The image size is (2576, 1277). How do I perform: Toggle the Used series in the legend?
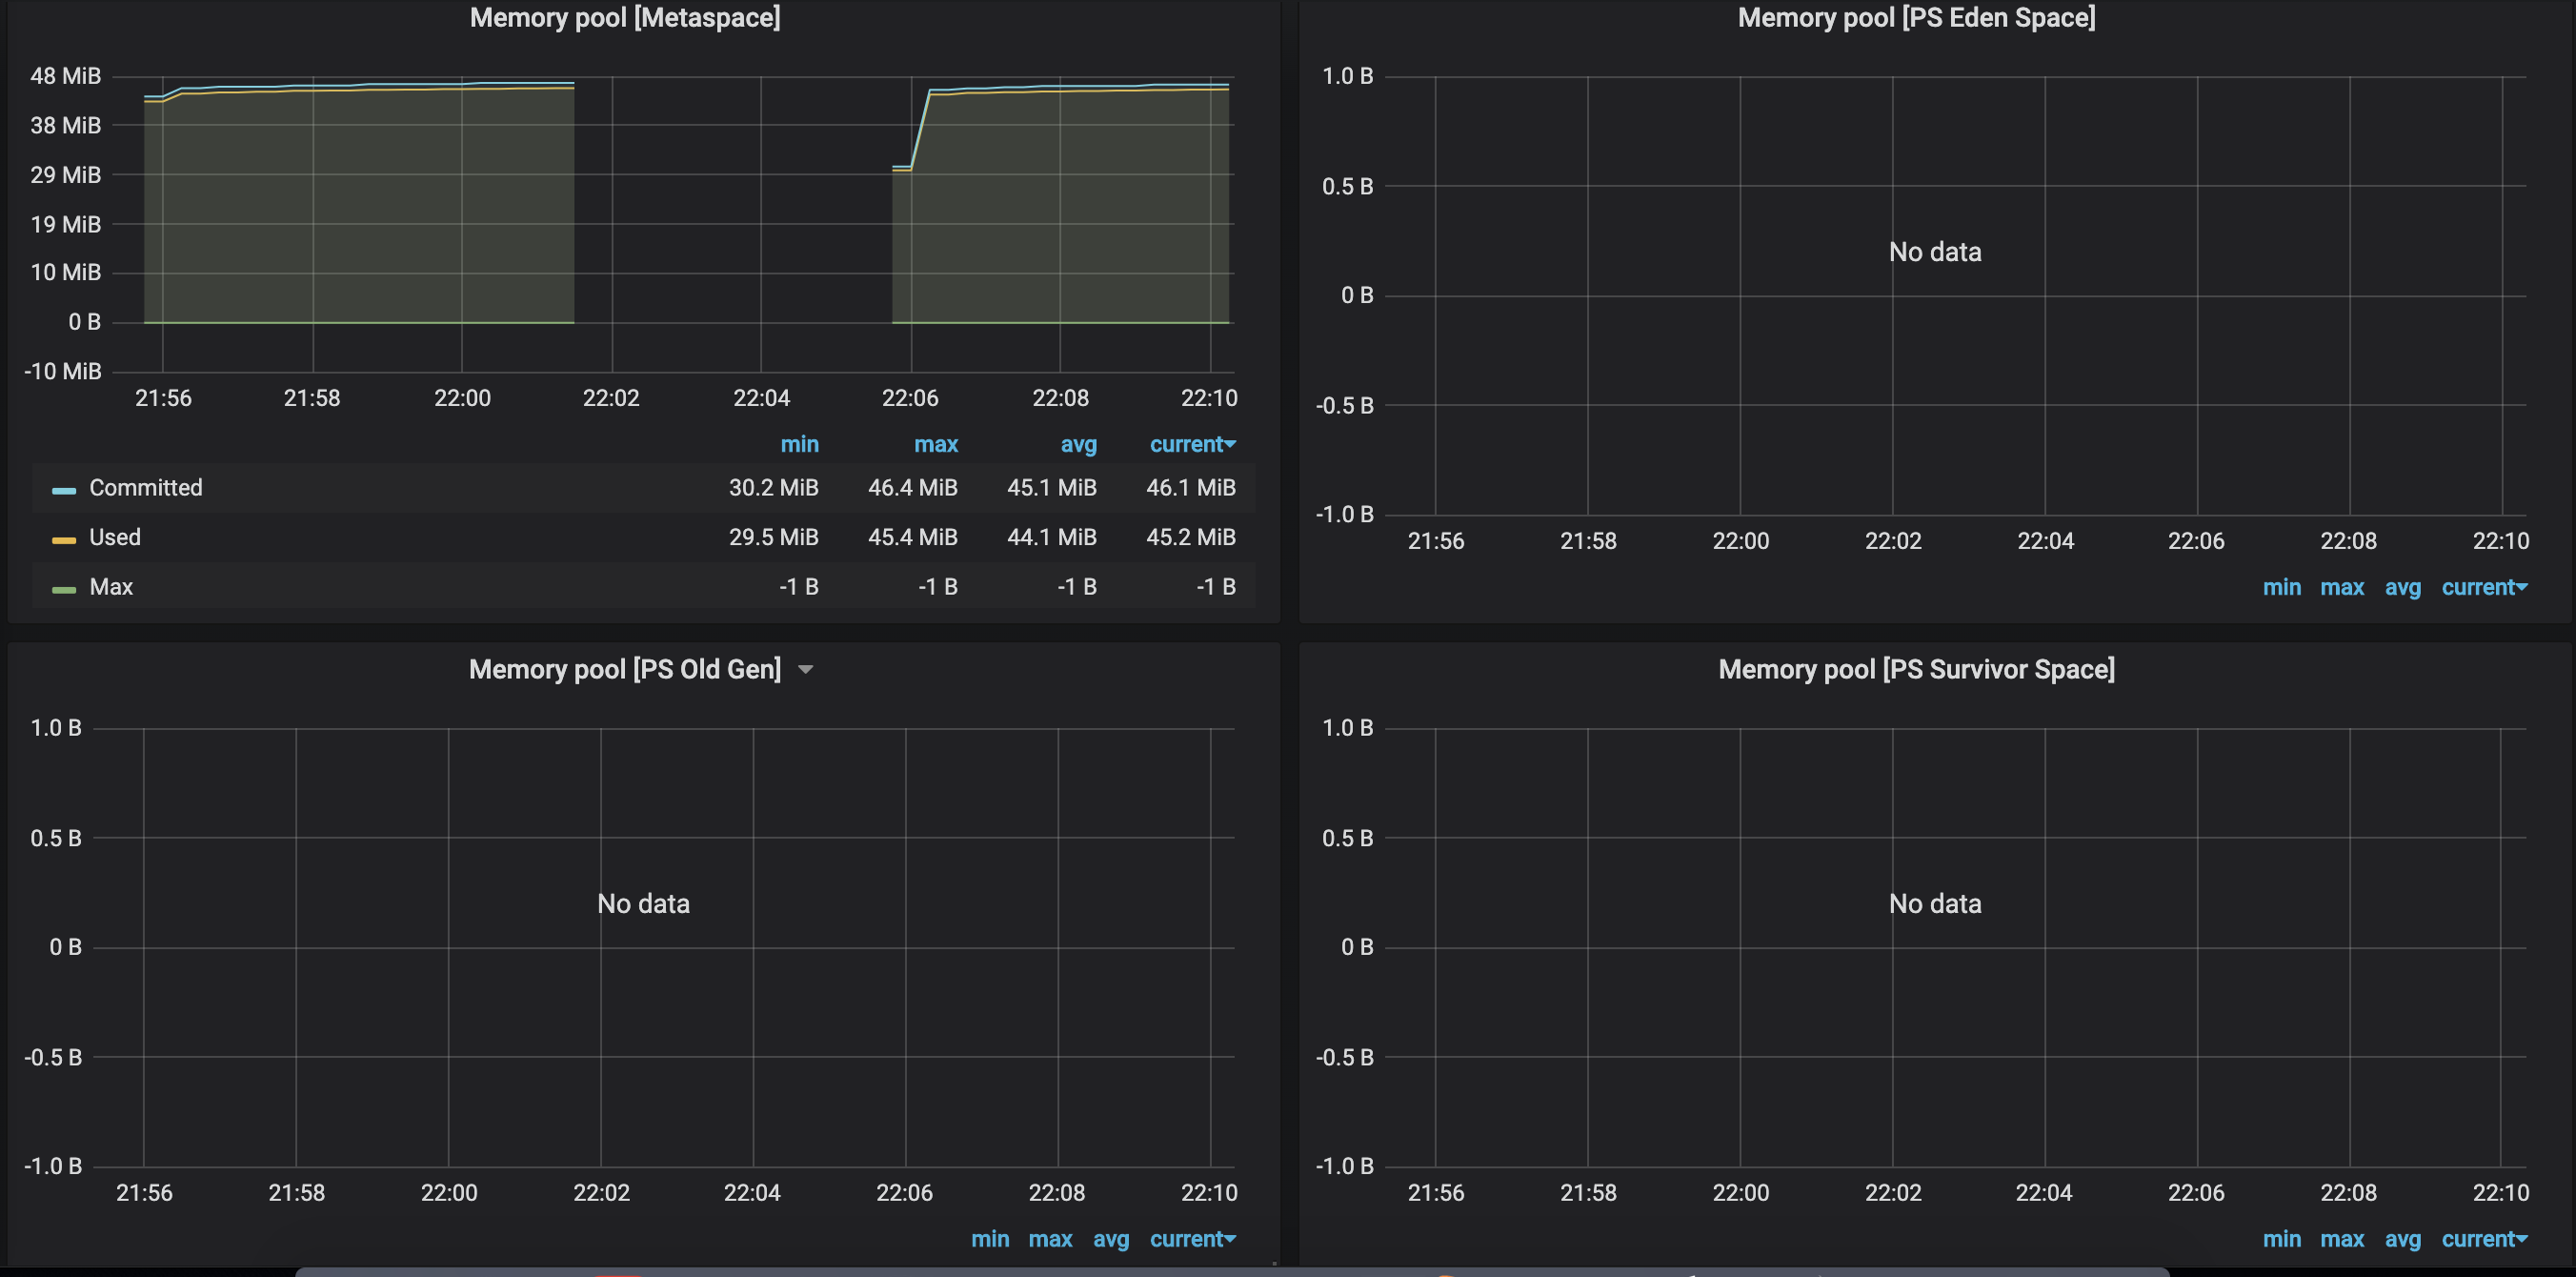coord(115,537)
